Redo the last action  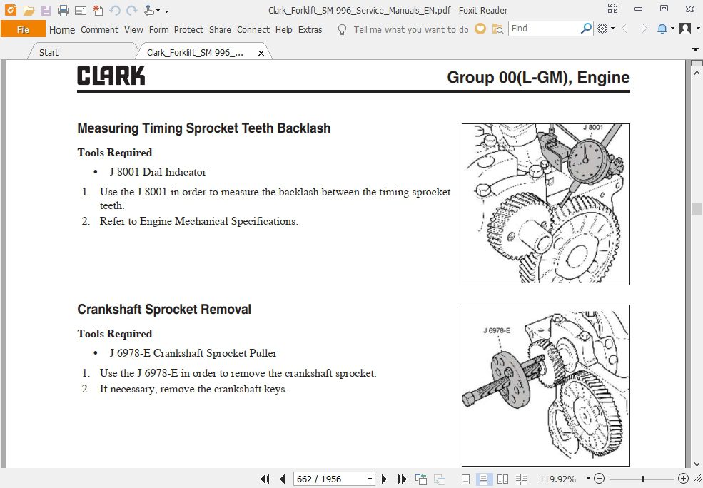[x=132, y=10]
